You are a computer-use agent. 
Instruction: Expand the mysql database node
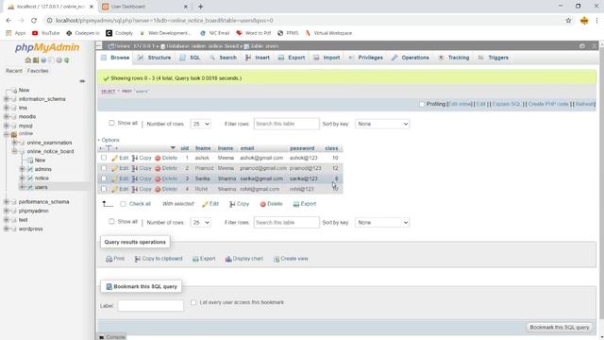click(x=7, y=126)
